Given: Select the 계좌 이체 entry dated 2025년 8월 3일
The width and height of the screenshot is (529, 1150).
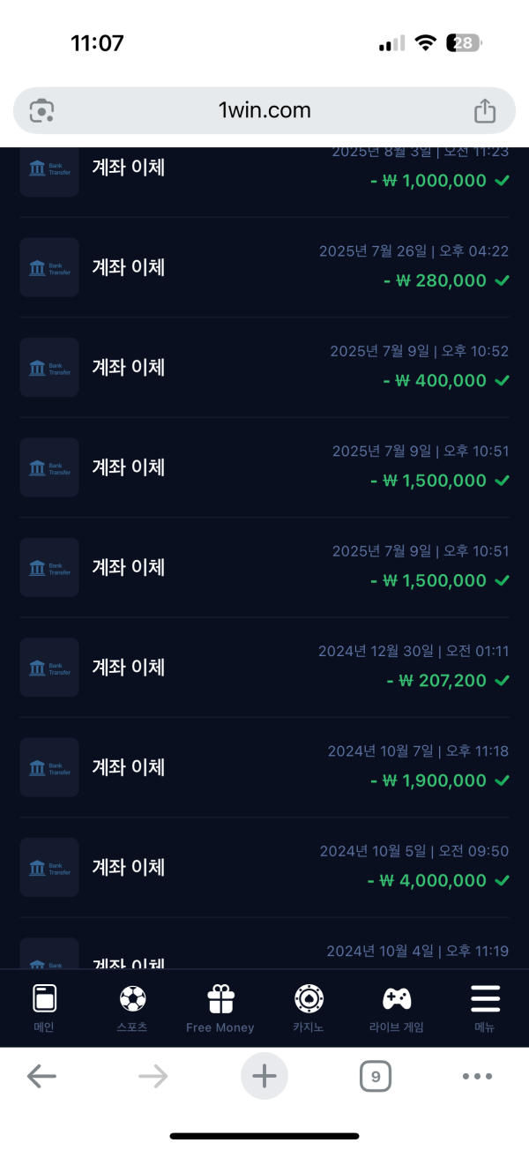Looking at the screenshot, I should 128,168.
